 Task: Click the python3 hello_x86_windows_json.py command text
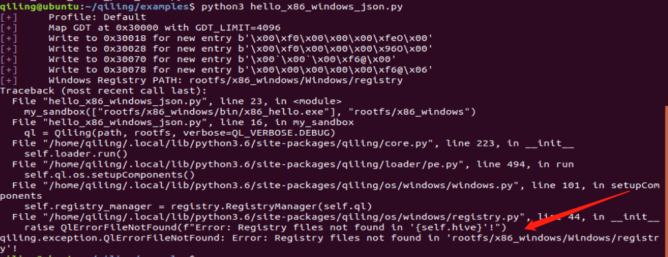[301, 7]
